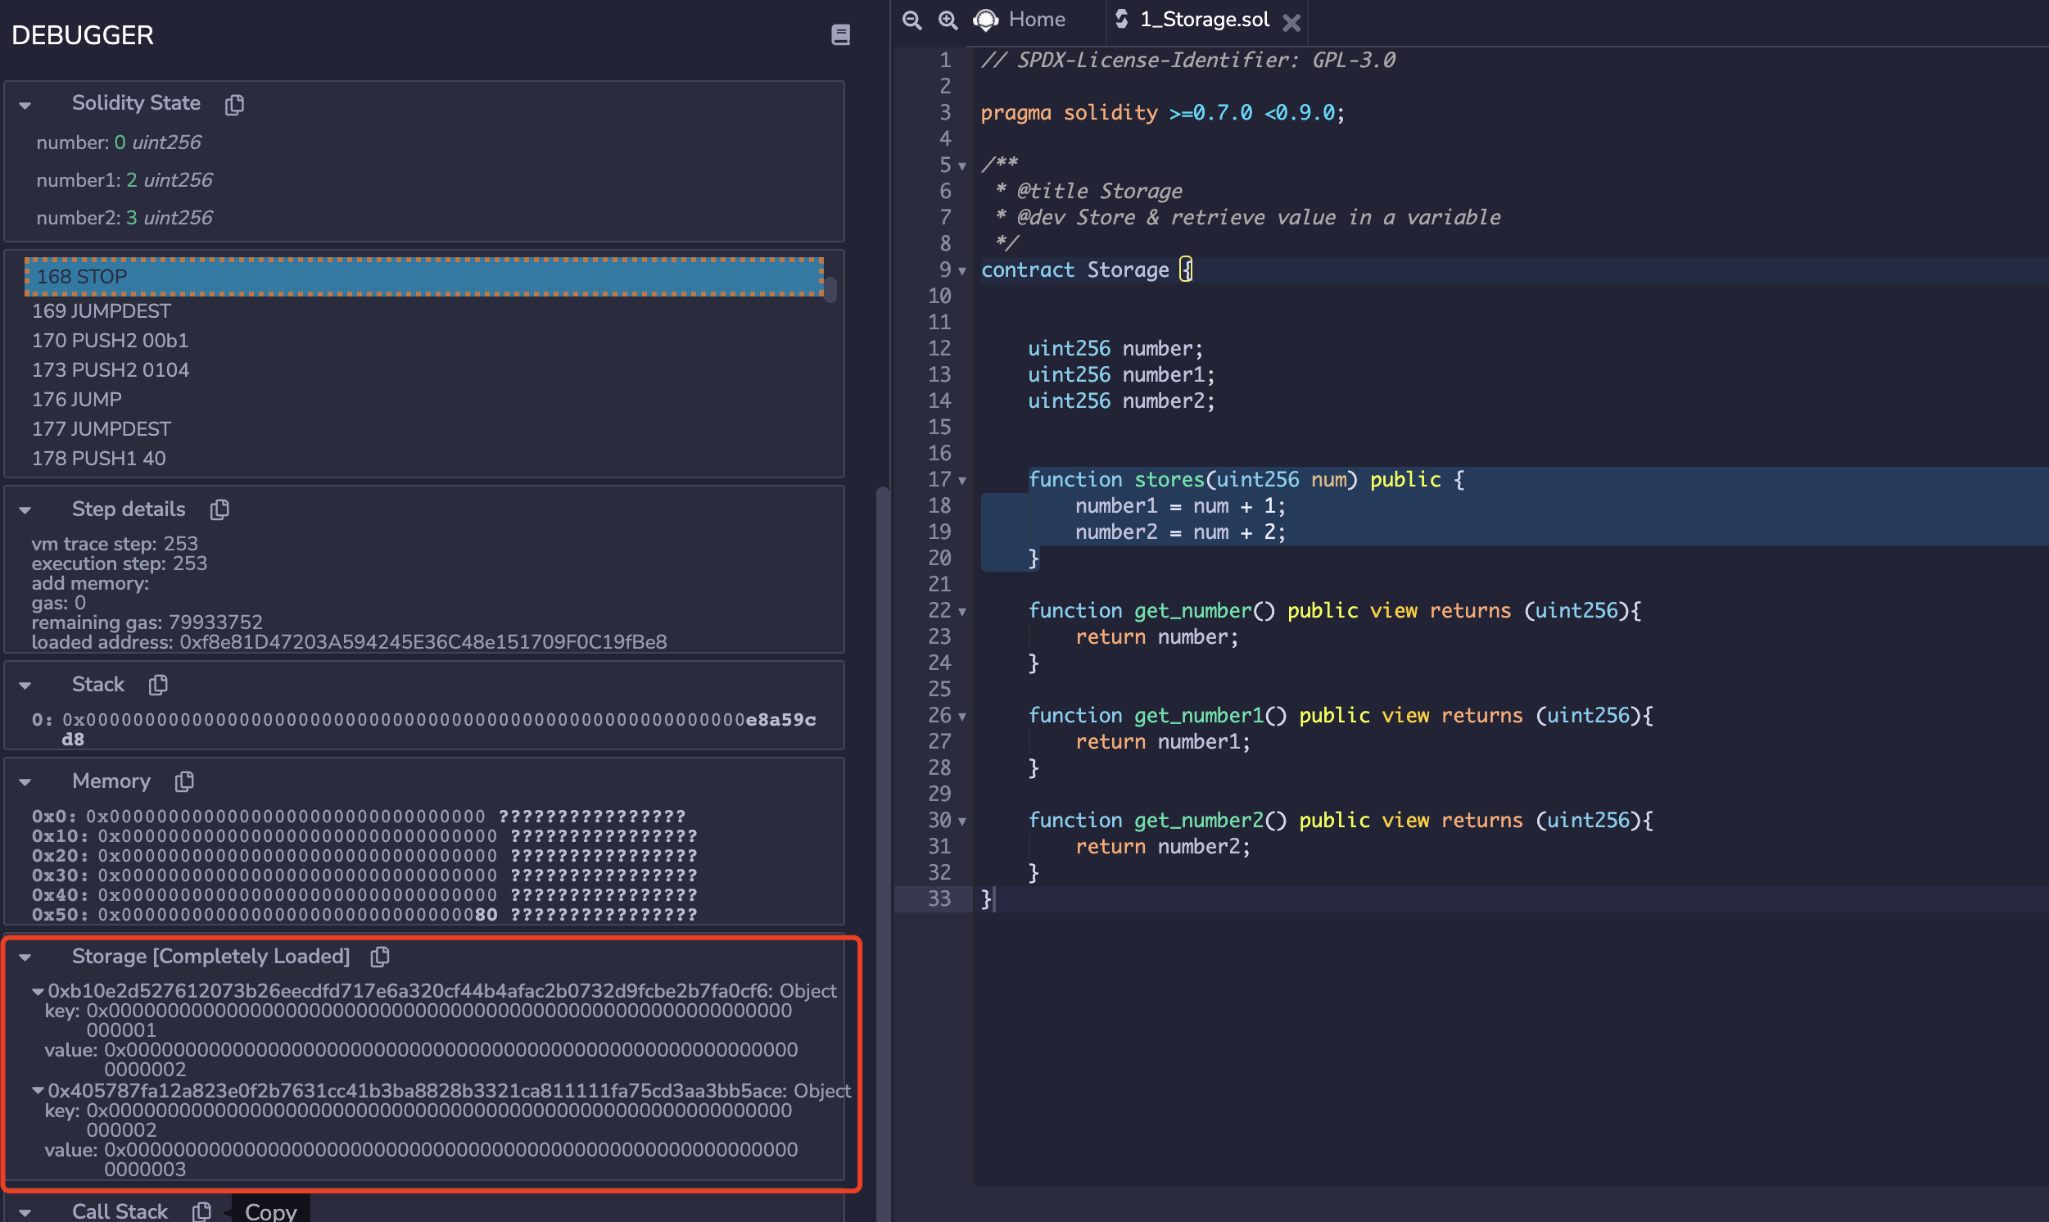This screenshot has width=2049, height=1222.
Task: Copy the Solidity State panel contents
Action: coord(234,104)
